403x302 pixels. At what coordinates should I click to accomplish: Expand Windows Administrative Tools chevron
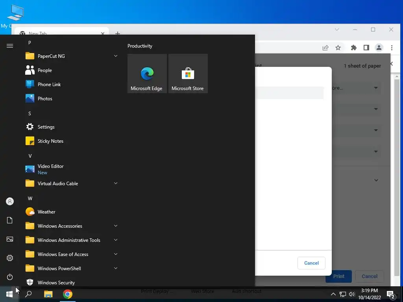[x=116, y=240]
